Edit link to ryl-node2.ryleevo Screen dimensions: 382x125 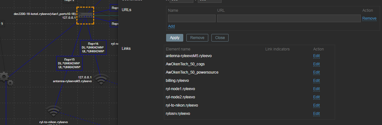click(x=316, y=97)
